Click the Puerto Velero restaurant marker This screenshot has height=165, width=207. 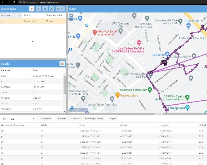pos(117,95)
